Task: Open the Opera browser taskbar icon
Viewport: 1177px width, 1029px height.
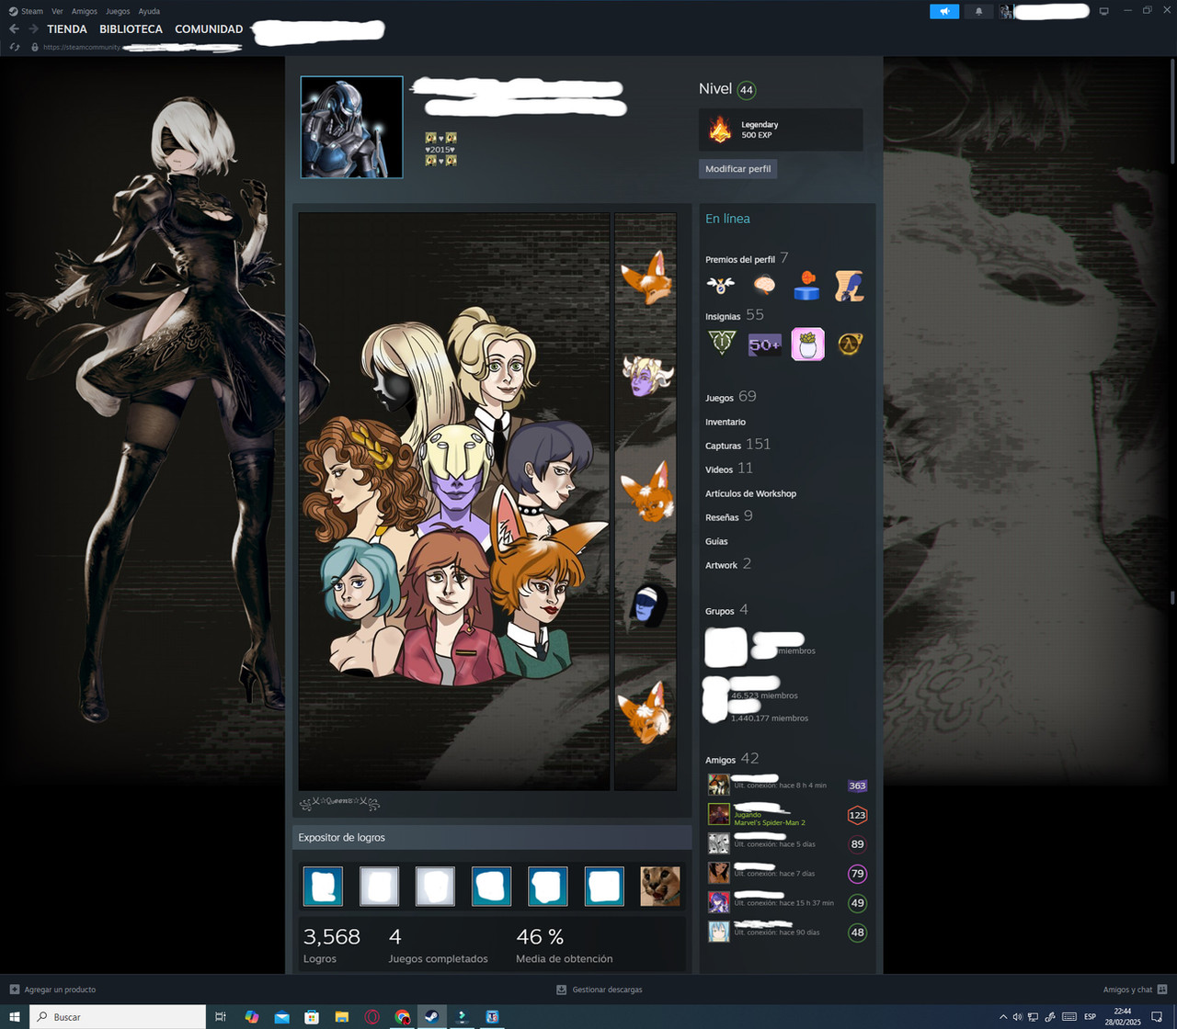Action: pyautogui.click(x=371, y=1016)
